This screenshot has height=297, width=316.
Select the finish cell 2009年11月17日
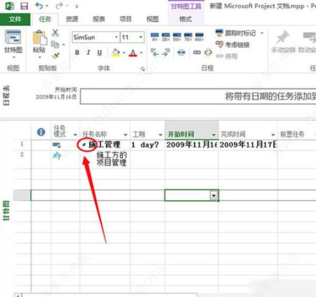[248, 145]
